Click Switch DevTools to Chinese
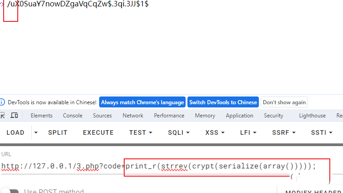 click(x=223, y=102)
